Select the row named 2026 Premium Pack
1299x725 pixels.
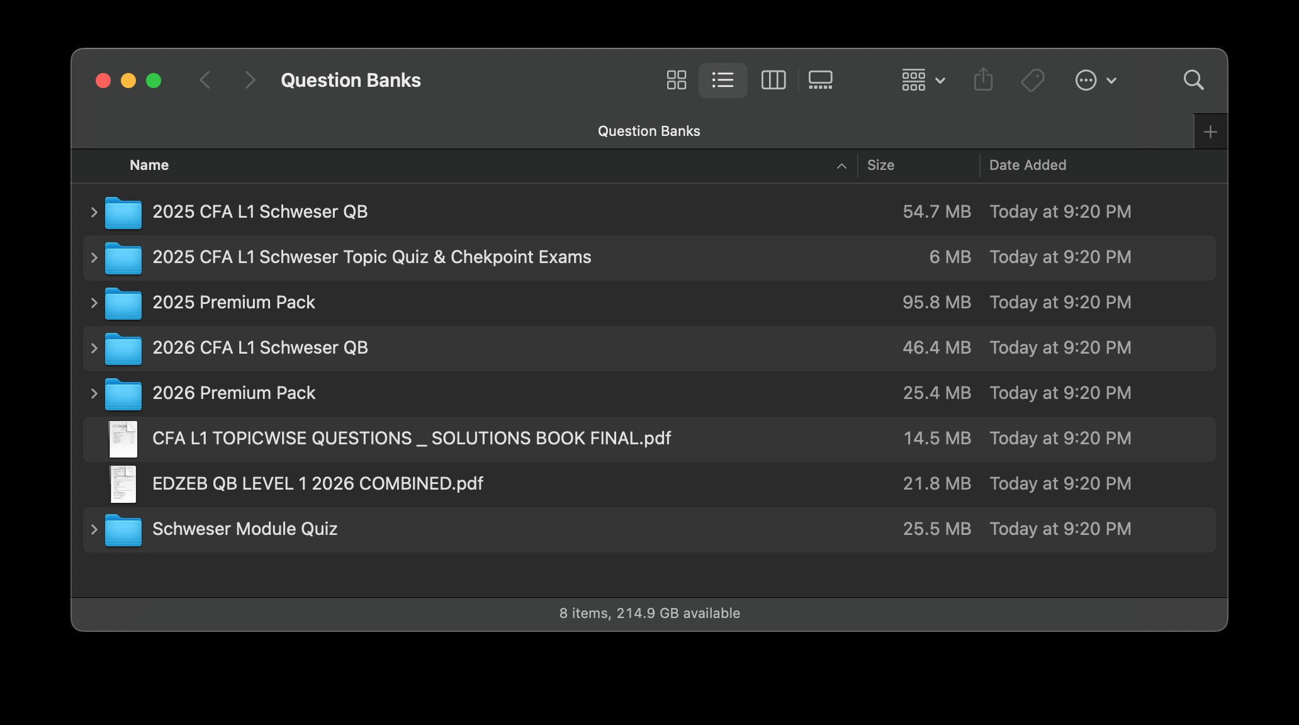(x=649, y=393)
